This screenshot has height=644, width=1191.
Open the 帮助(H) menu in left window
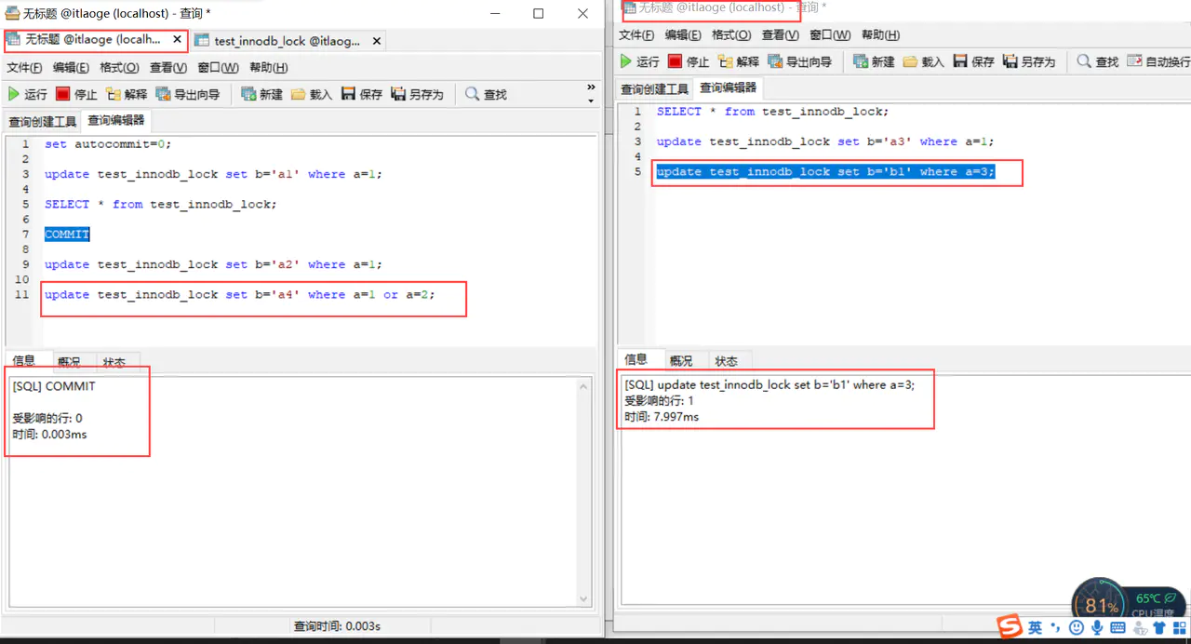point(269,68)
